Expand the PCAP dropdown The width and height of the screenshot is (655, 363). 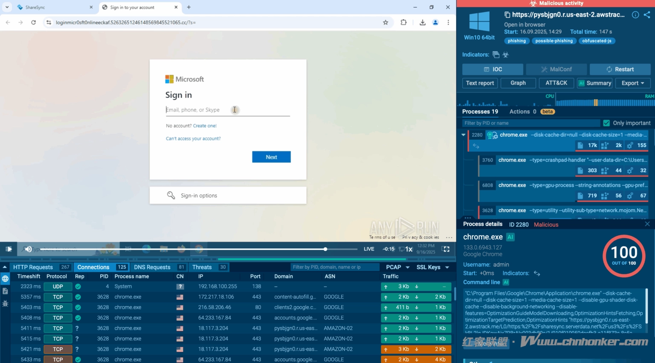(x=398, y=267)
